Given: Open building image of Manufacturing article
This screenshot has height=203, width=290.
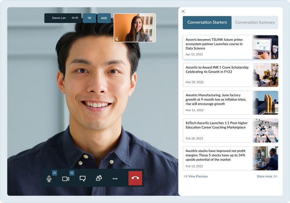Looking at the screenshot, I should click(x=266, y=103).
